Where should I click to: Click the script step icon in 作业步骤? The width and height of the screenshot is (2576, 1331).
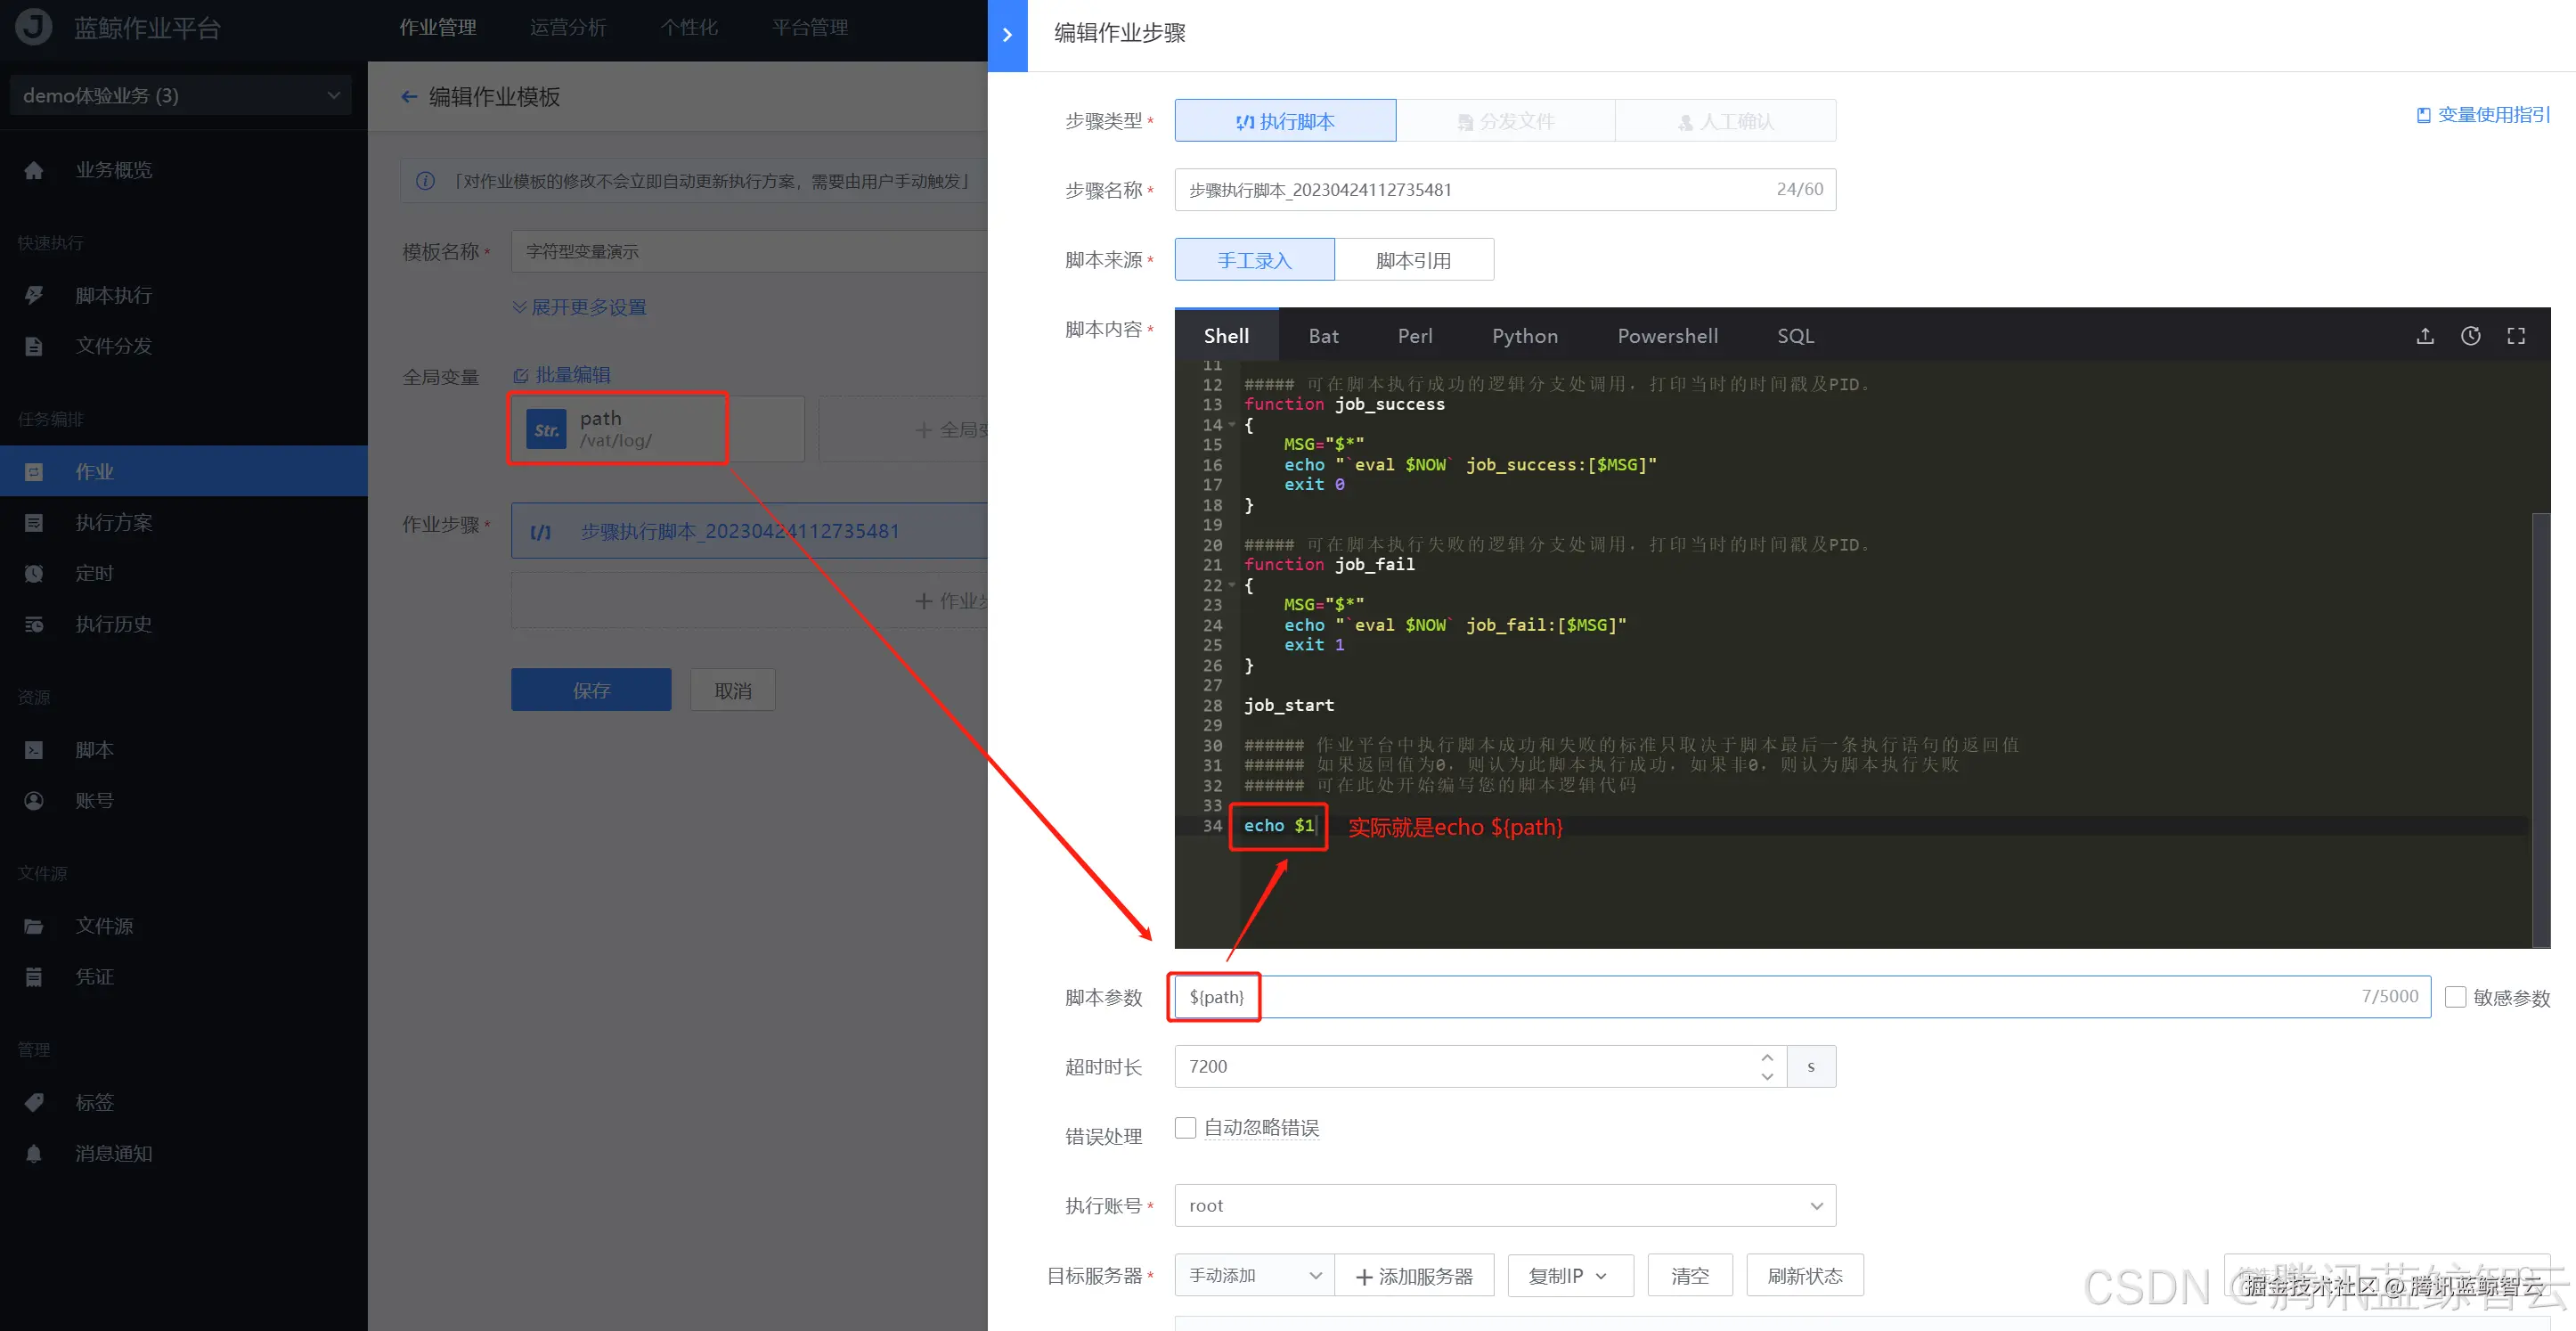tap(540, 531)
